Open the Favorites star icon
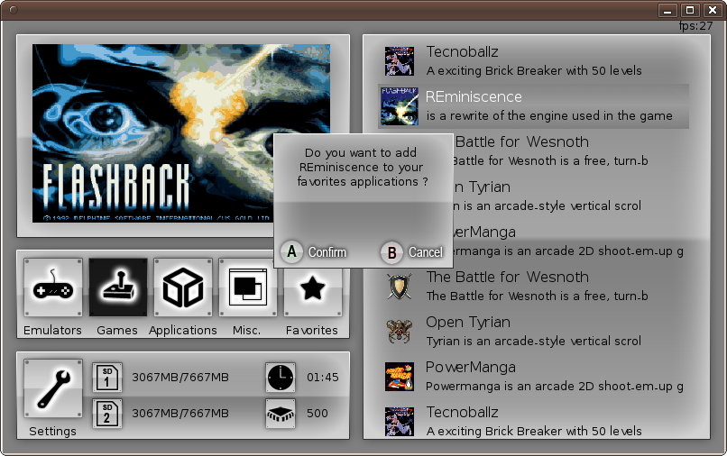The width and height of the screenshot is (727, 456). pyautogui.click(x=312, y=287)
